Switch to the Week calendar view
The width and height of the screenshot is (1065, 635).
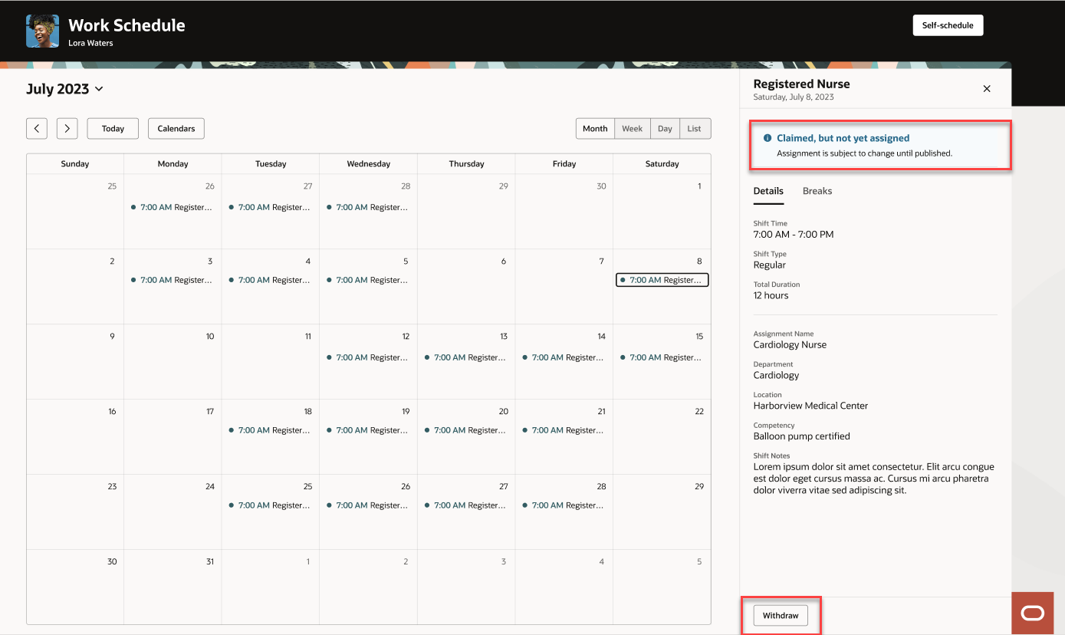[x=633, y=128]
